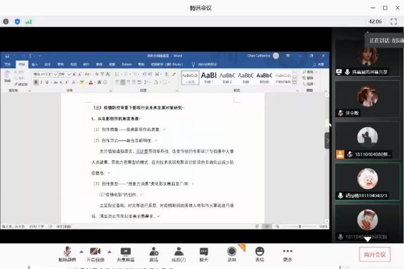Unmute the microphone in meeting toolbar
Viewport: 404px width, 269px height.
[67, 252]
